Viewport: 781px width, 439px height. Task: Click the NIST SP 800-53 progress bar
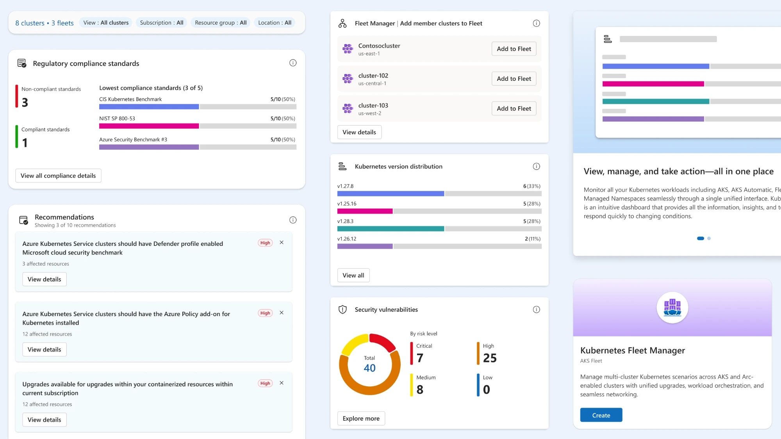click(198, 126)
